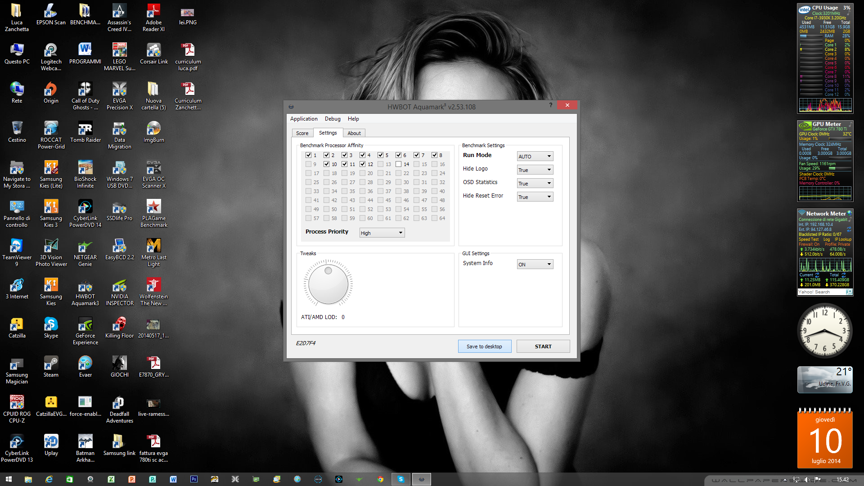This screenshot has height=486, width=864.
Task: Uncheck processor affinity core 11
Action: 344,164
